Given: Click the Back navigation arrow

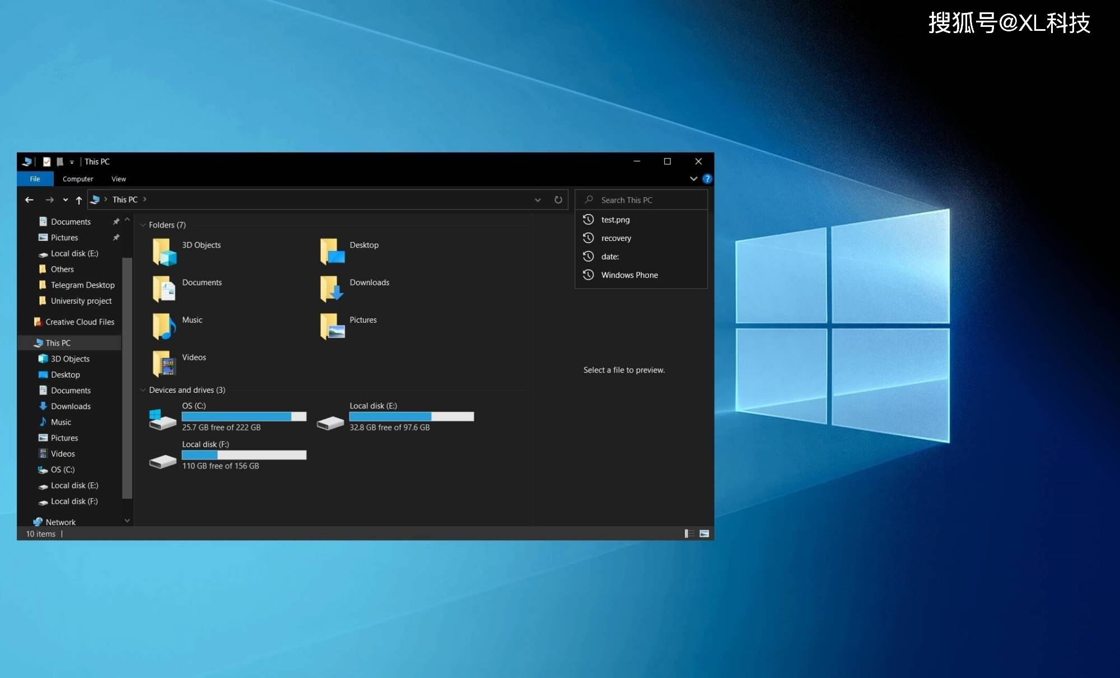Looking at the screenshot, I should 29,199.
